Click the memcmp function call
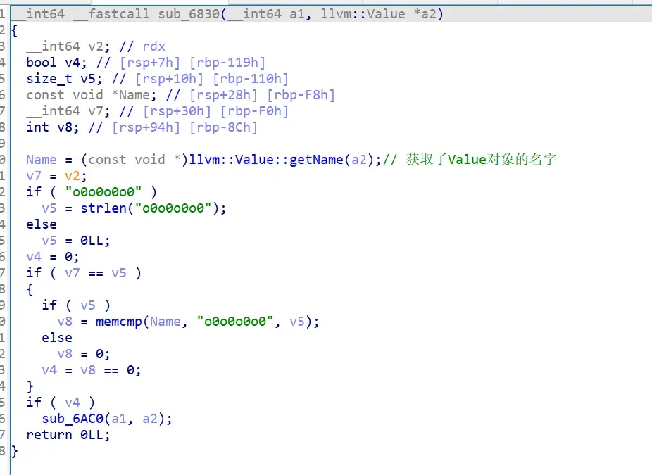Screen dimensions: 652x475 (x=119, y=322)
